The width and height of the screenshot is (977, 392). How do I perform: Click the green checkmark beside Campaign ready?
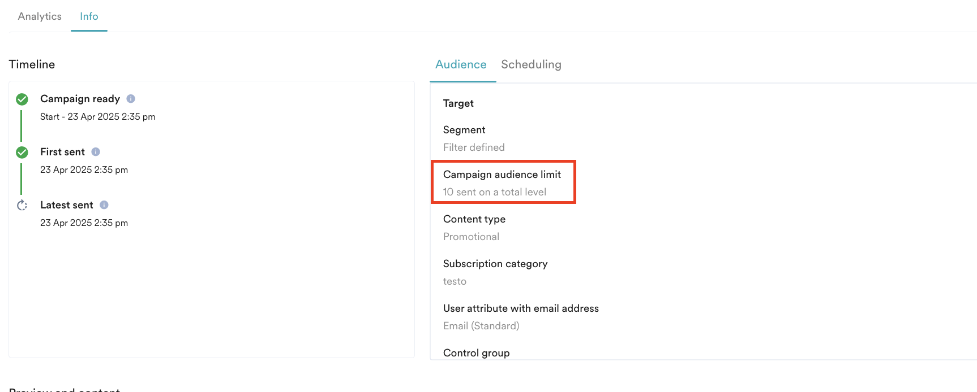22,99
